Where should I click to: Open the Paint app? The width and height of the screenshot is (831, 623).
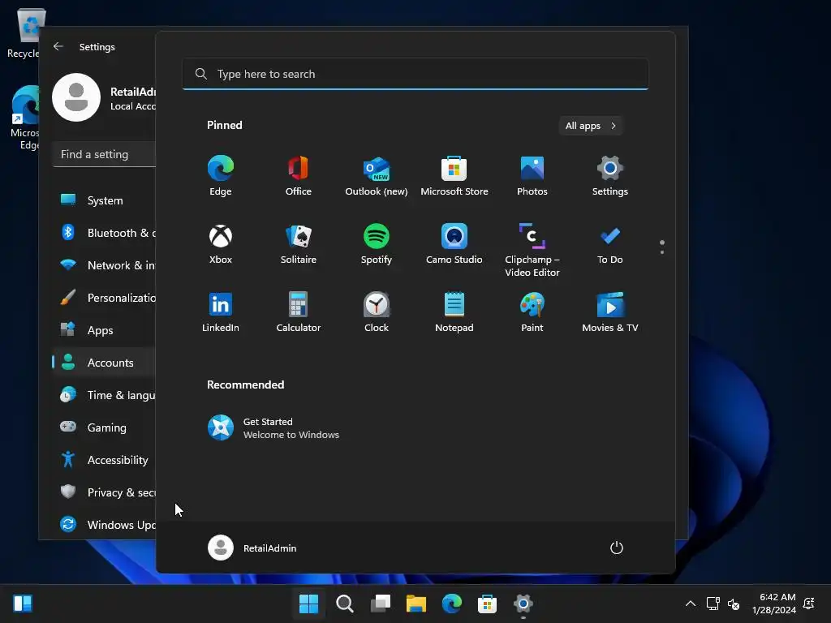point(532,312)
